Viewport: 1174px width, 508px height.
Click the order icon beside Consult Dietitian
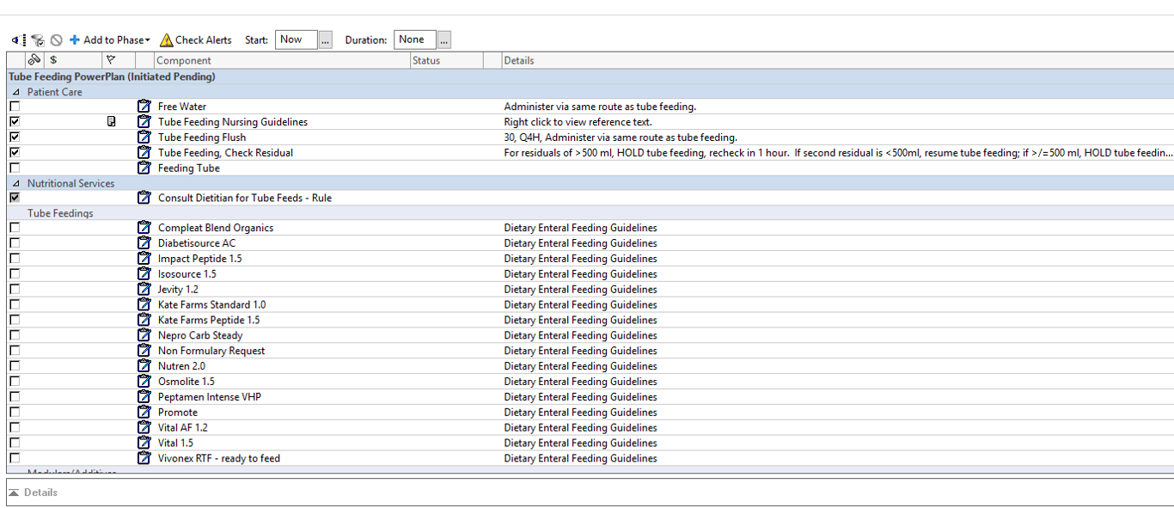144,198
